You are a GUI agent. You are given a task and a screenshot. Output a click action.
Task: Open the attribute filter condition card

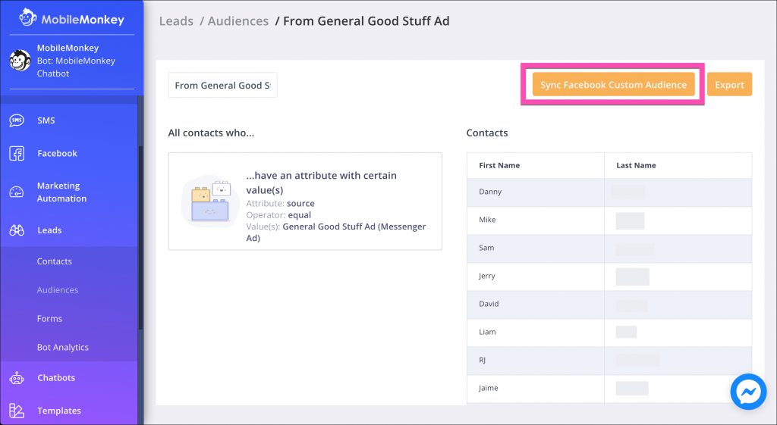(x=305, y=202)
